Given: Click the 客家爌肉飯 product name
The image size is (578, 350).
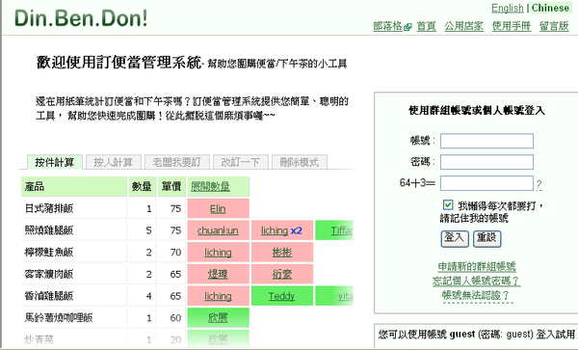Looking at the screenshot, I should point(49,274).
